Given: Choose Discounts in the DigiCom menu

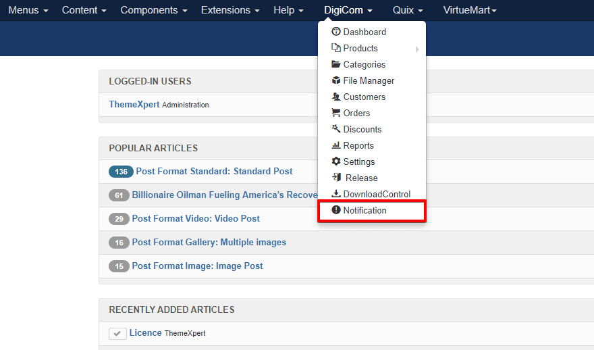Looking at the screenshot, I should [362, 129].
